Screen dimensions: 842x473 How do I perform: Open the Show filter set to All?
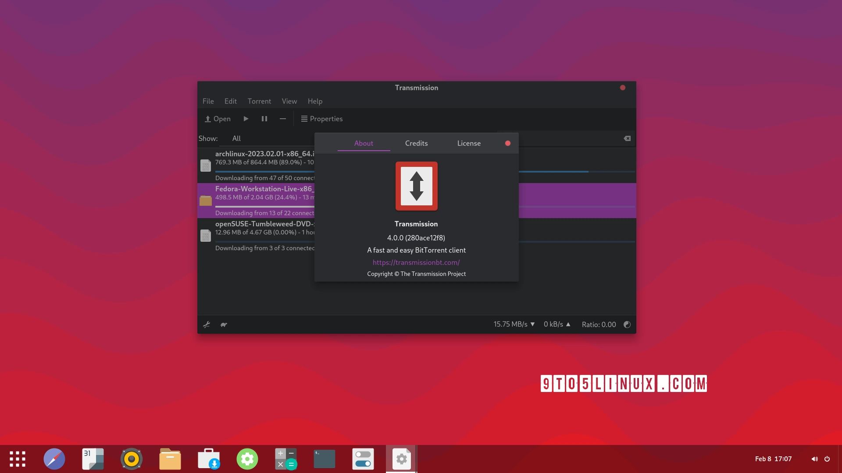click(x=236, y=138)
